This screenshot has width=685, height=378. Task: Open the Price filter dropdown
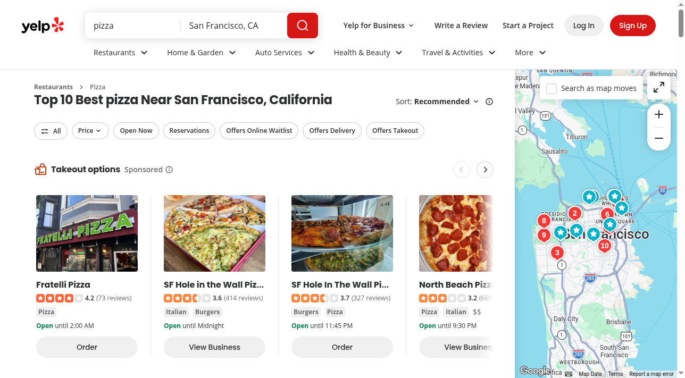pos(90,131)
